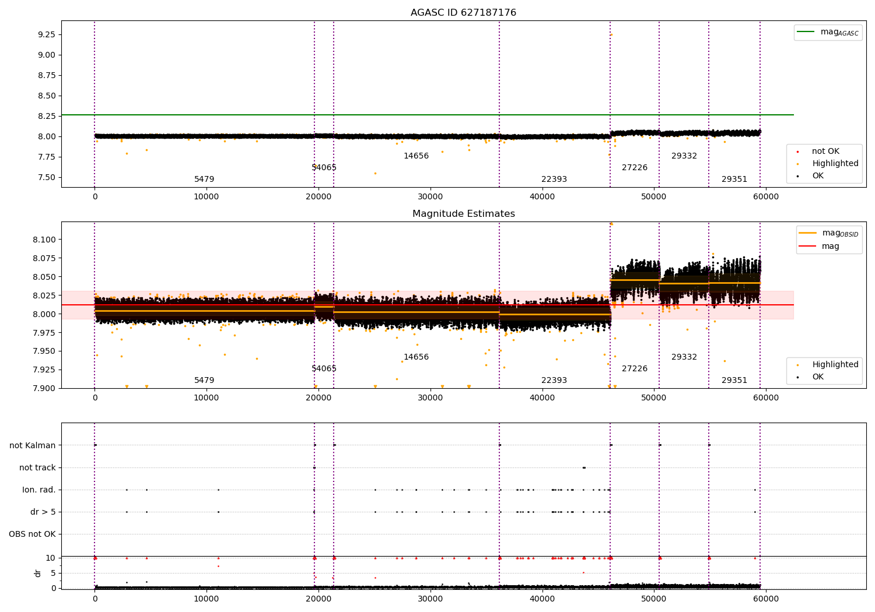
Task: Click OBSID label 5479 in the top plot
Action: coord(204,180)
